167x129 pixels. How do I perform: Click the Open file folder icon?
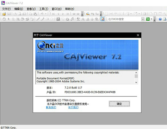coord(4,14)
